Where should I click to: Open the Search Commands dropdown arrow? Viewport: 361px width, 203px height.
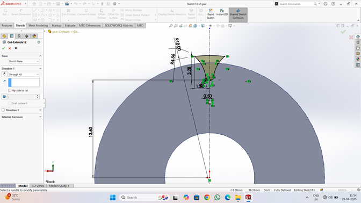click(x=319, y=4)
